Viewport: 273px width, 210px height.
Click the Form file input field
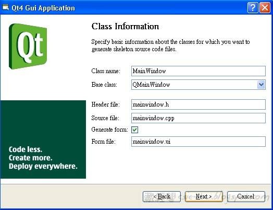[198, 142]
